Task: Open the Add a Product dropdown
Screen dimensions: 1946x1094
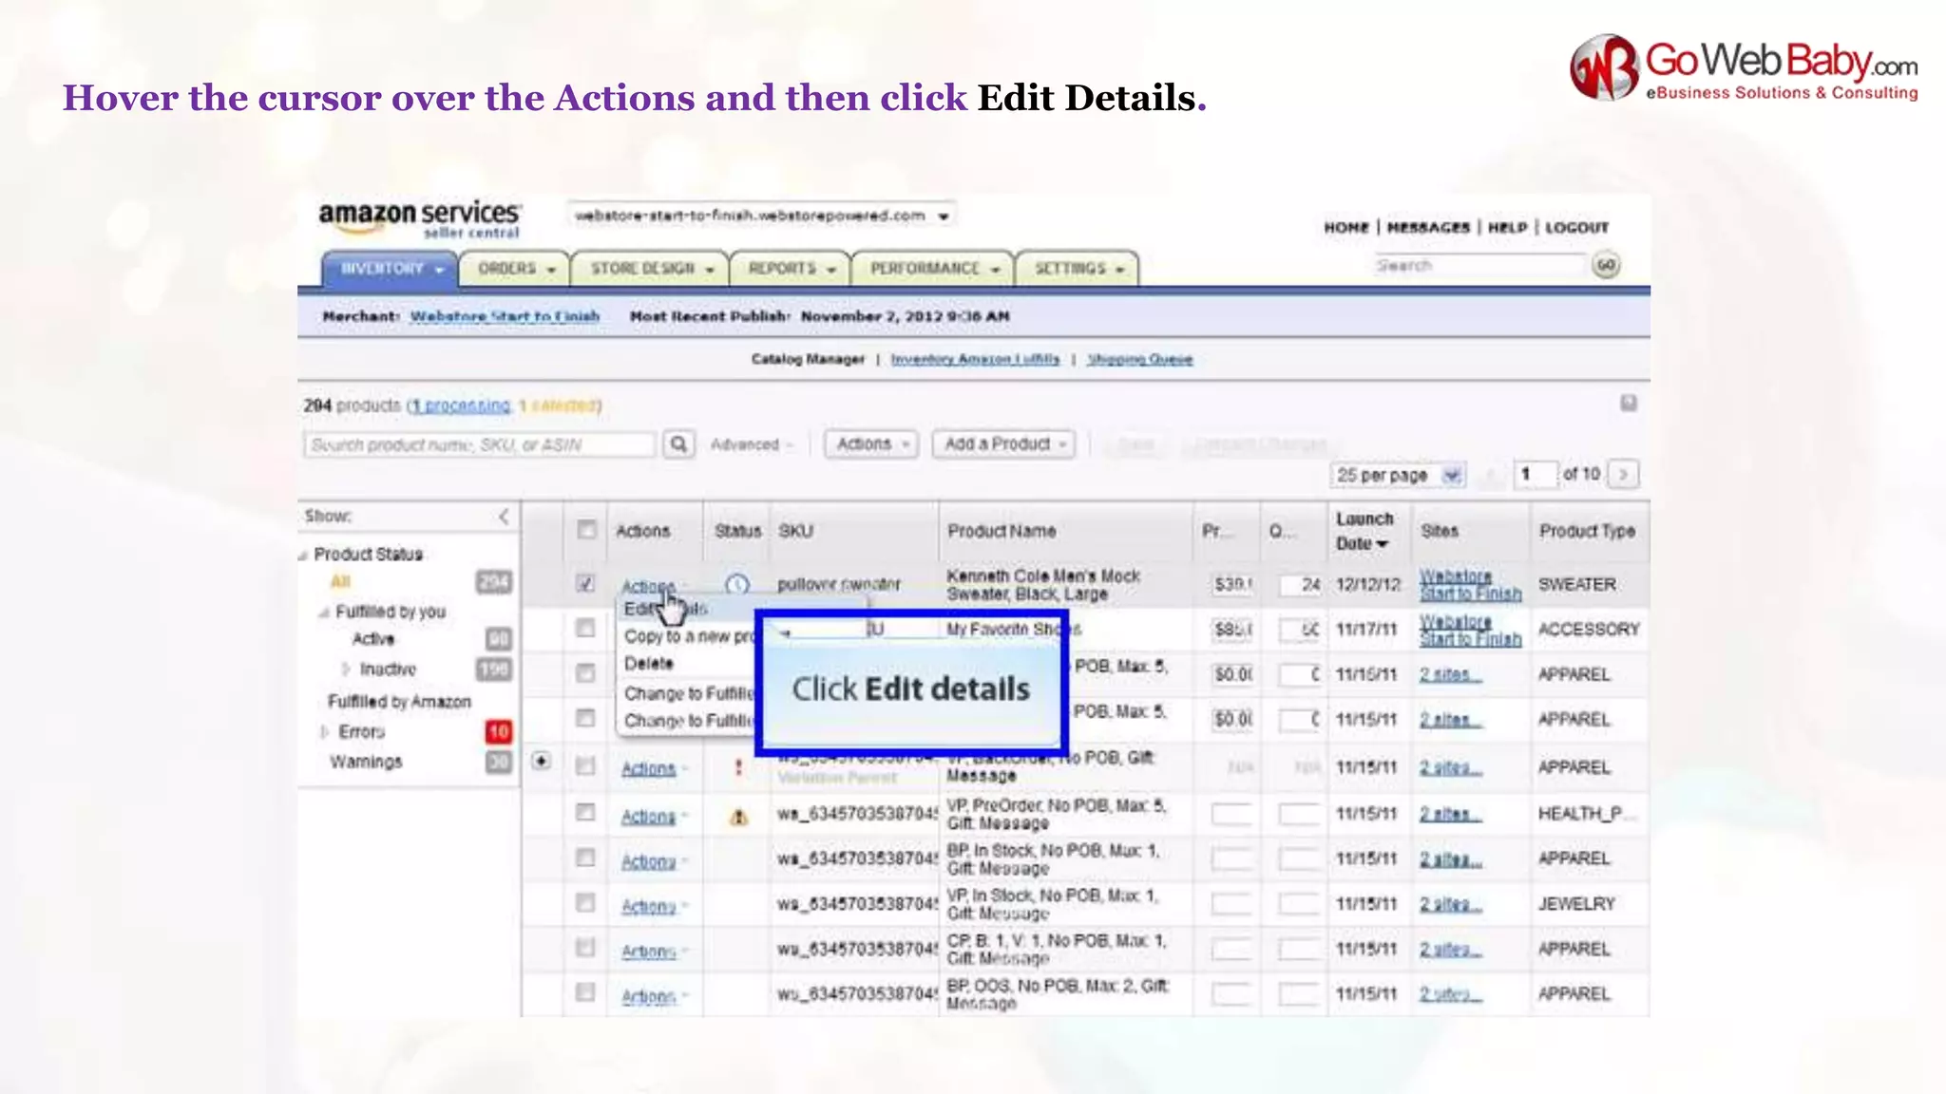Action: [x=1003, y=444]
